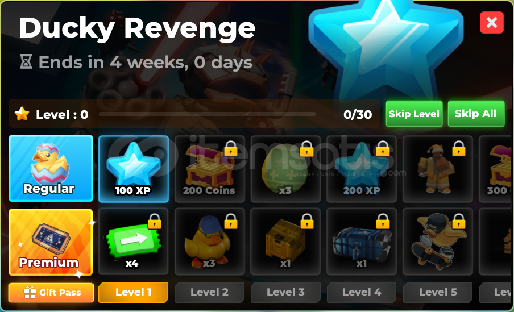Select the Level 5 tab
The image size is (514, 312).
tap(438, 292)
